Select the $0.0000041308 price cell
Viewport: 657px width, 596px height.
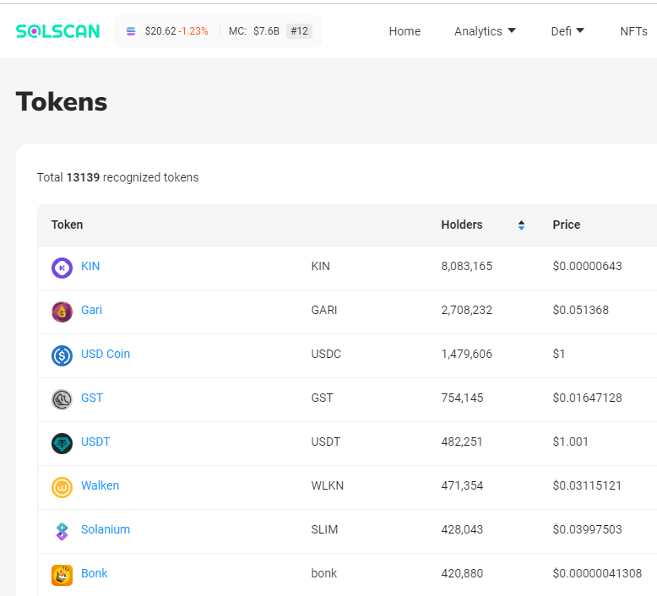click(597, 573)
